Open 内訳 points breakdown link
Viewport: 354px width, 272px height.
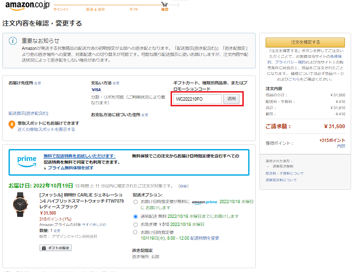[x=341, y=146]
